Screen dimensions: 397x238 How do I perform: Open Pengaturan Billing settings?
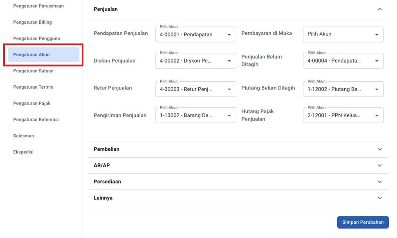(33, 22)
